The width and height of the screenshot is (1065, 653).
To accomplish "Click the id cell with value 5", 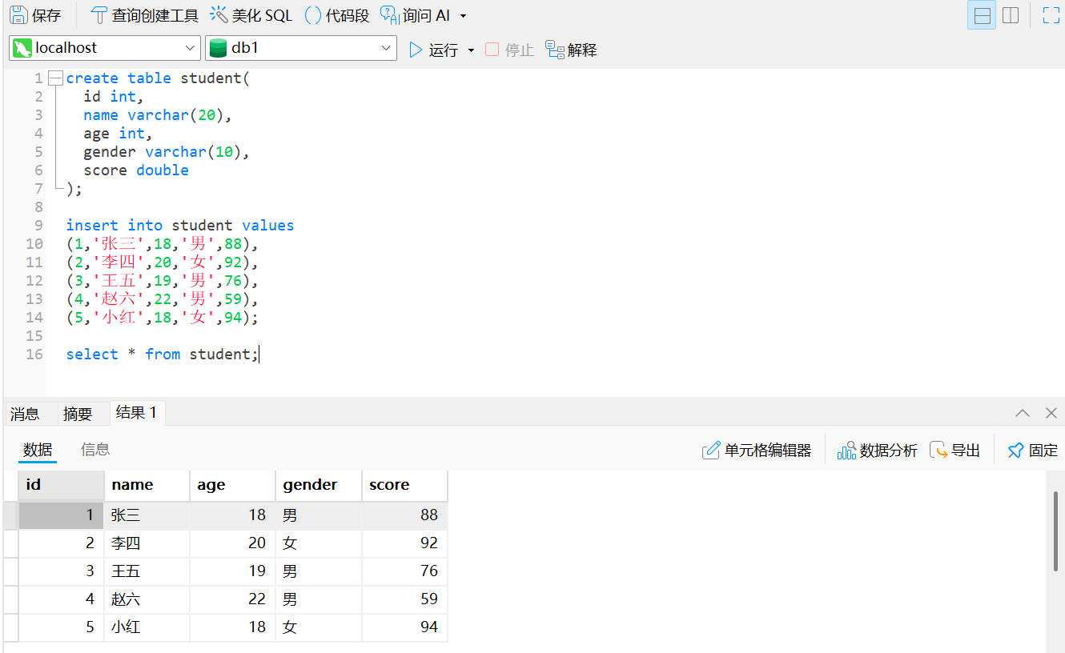I will (x=61, y=627).
